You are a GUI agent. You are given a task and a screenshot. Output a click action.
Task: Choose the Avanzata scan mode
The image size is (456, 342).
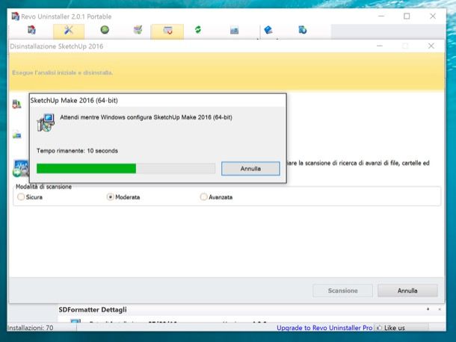pos(203,197)
